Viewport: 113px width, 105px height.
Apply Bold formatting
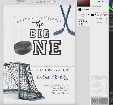click(98, 12)
